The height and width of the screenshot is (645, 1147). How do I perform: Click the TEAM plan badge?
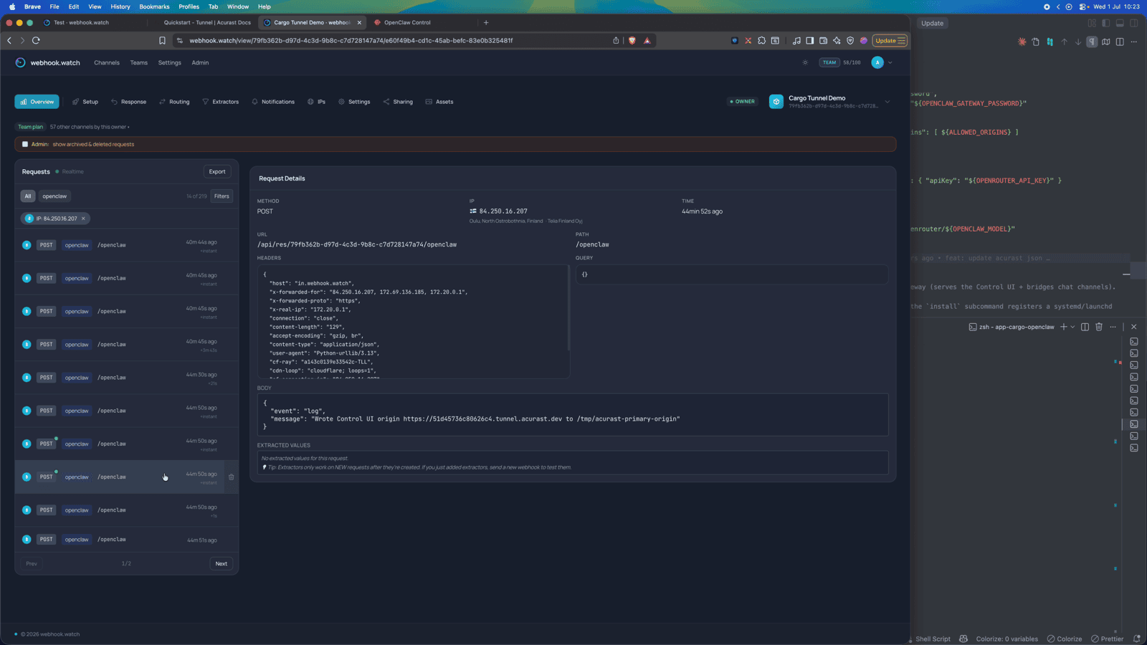coord(829,62)
